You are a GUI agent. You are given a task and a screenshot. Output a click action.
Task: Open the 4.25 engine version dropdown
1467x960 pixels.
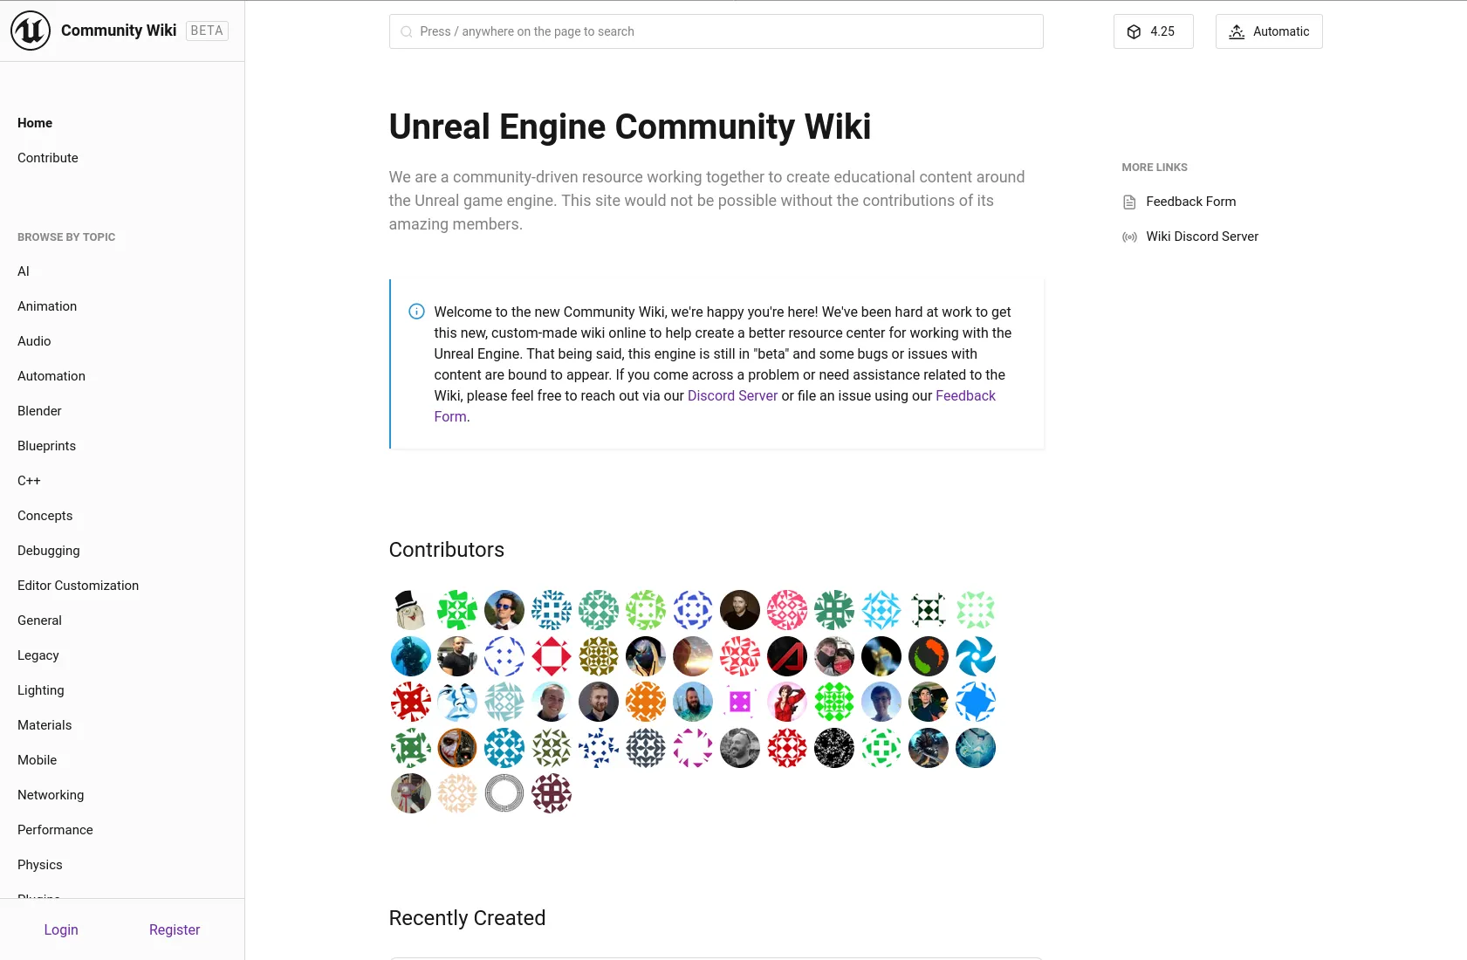[1153, 31]
